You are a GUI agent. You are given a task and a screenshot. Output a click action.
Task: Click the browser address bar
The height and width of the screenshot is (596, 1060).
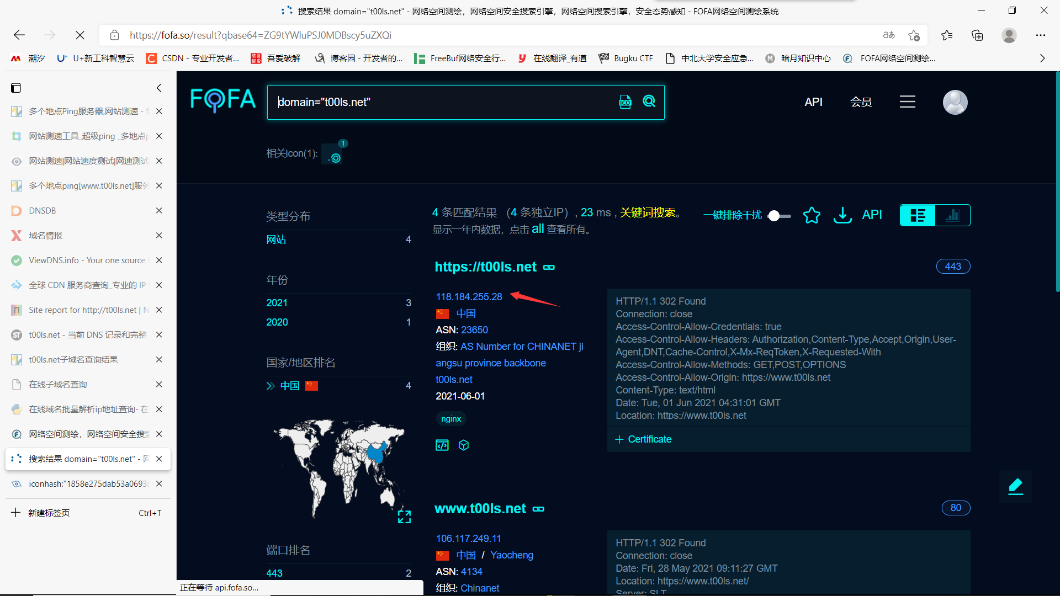497,35
